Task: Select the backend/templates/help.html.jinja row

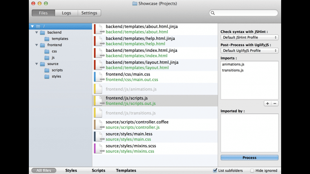Action: [x=155, y=41]
